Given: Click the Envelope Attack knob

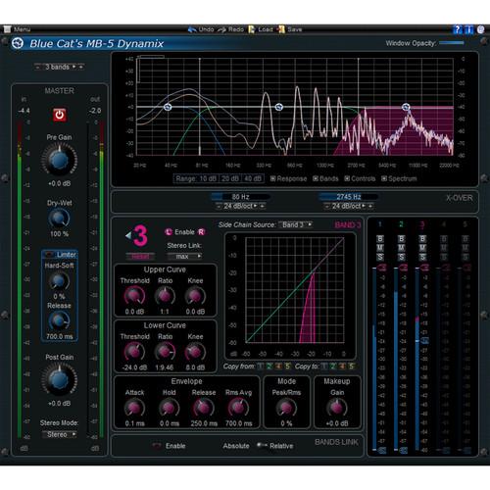Looking at the screenshot, I should click(x=134, y=408).
